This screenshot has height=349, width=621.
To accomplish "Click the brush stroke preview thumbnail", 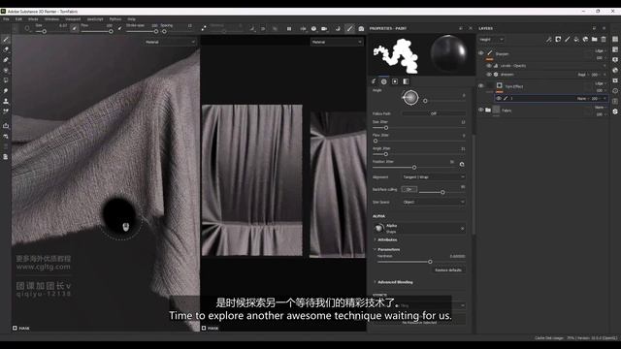I will [x=396, y=55].
